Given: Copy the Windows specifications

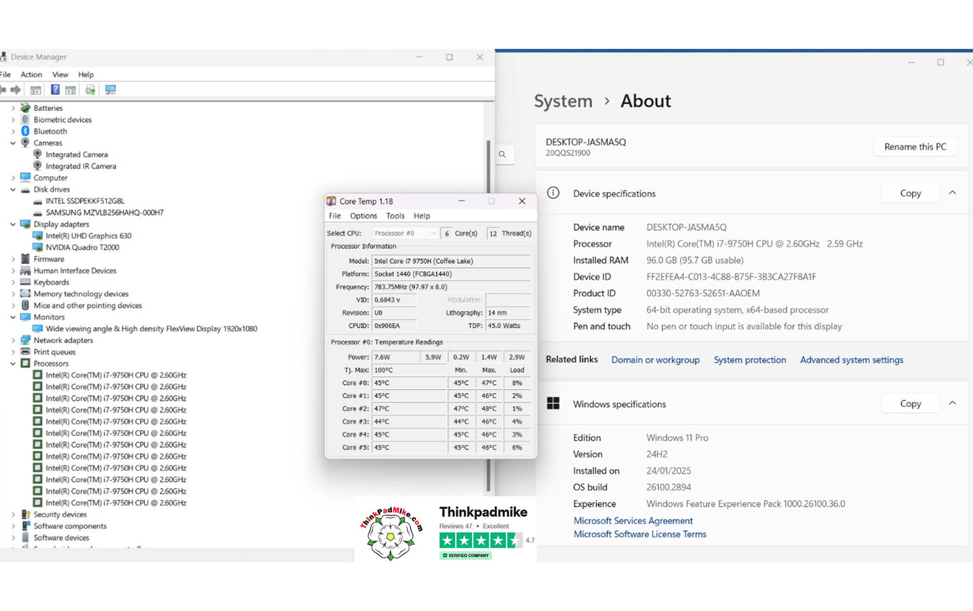Looking at the screenshot, I should pos(910,404).
